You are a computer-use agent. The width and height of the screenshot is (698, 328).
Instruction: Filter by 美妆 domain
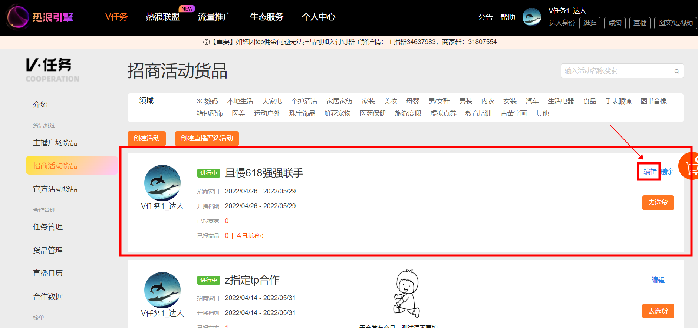pos(391,101)
